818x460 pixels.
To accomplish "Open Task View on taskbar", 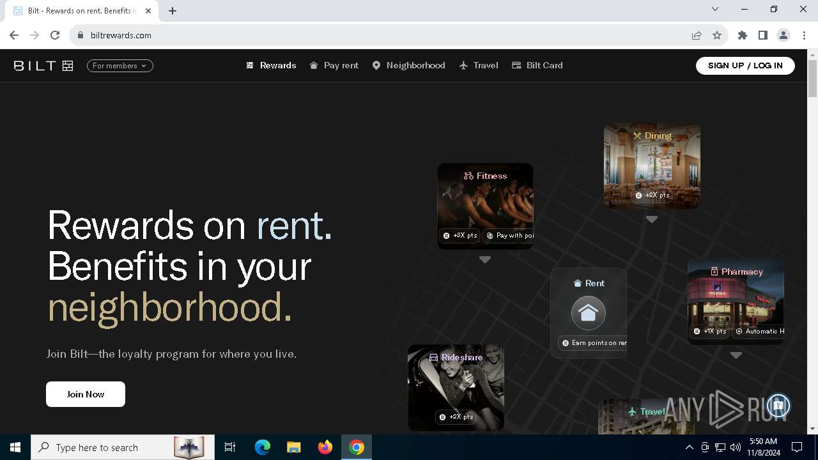I will tap(230, 447).
